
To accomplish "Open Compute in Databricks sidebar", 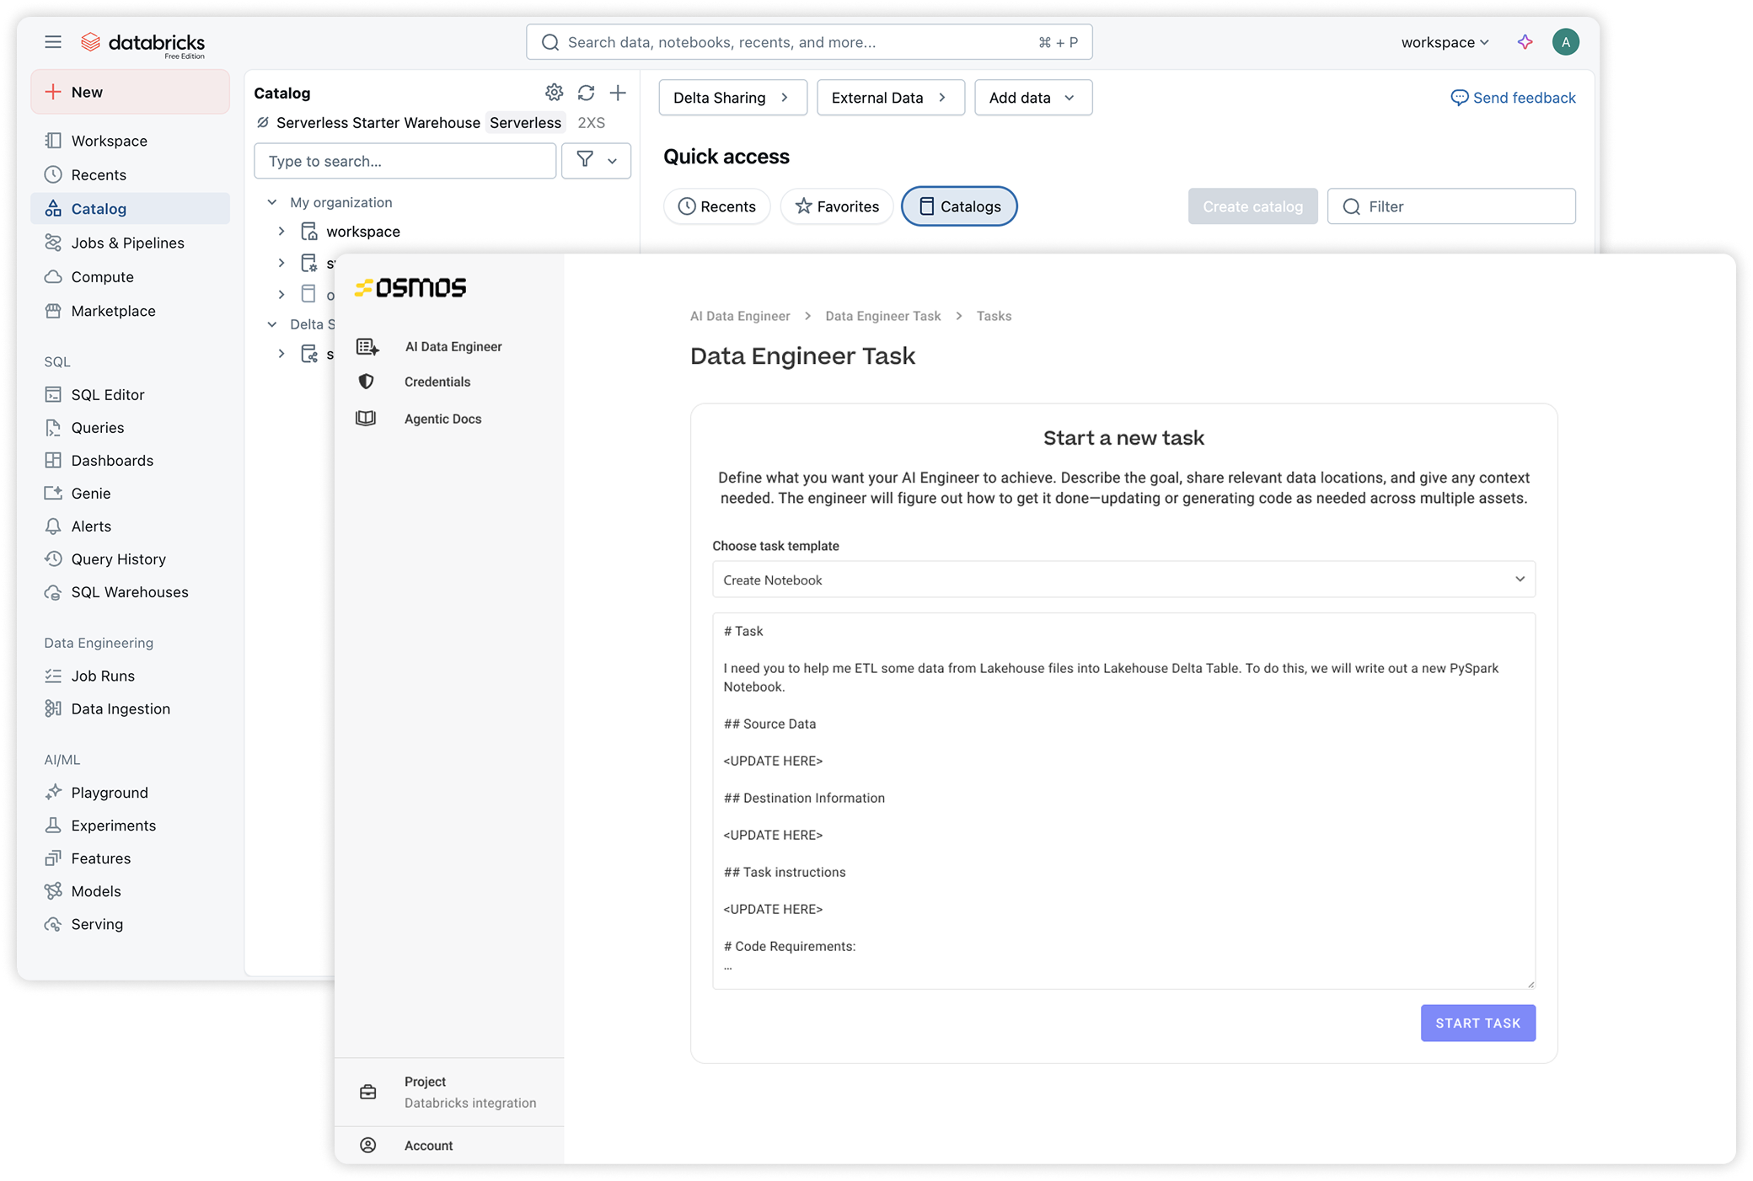I will [x=130, y=276].
